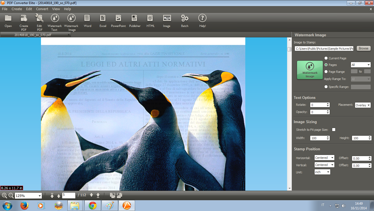
Task: Select the Page Range radio button
Action: click(x=326, y=71)
